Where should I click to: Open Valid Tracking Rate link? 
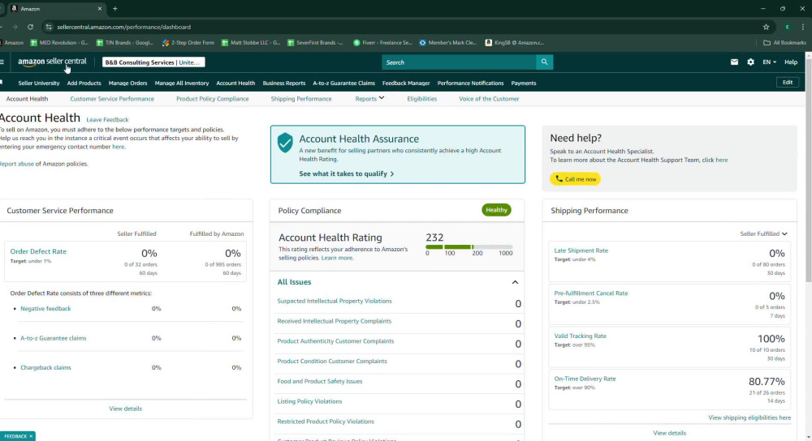580,336
